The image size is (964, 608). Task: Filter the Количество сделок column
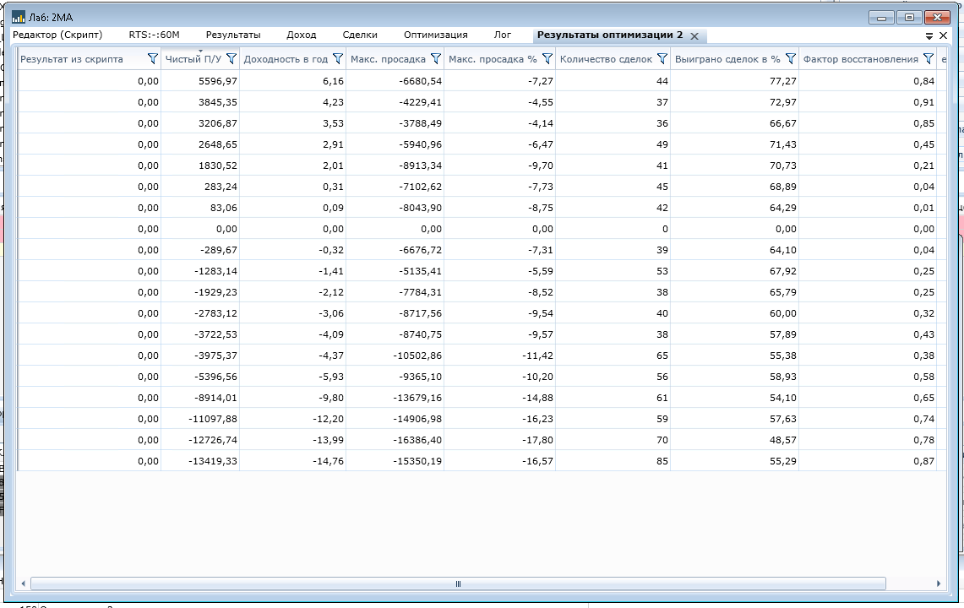pos(662,59)
